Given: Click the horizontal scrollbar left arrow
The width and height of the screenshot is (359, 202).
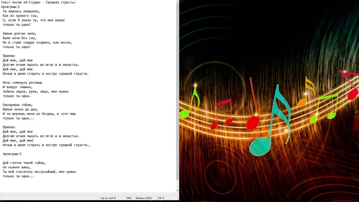Looking at the screenshot, I should [2, 194].
